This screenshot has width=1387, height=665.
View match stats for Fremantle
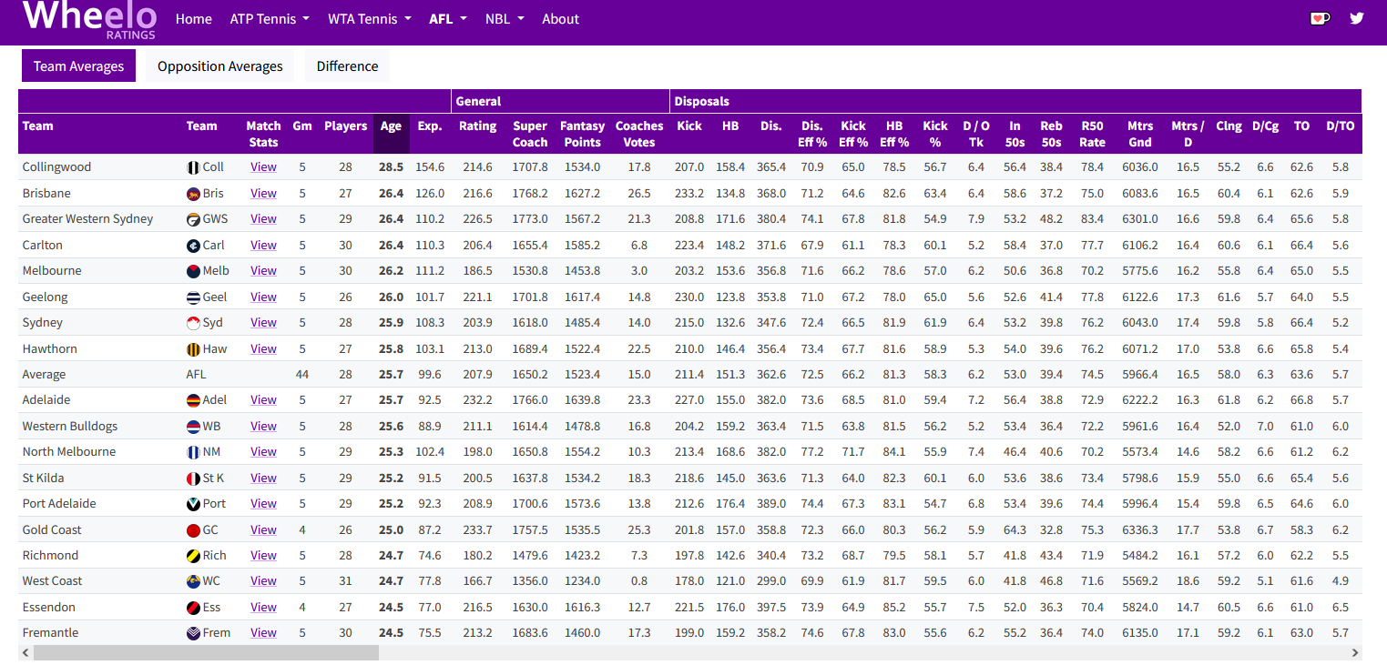(x=263, y=633)
